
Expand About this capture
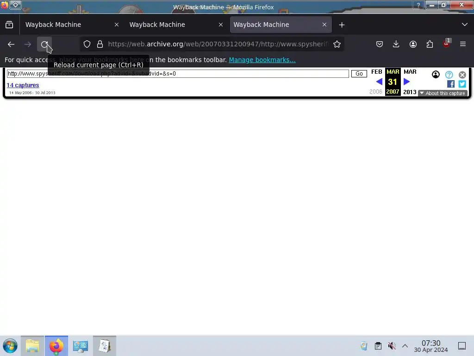coord(443,93)
